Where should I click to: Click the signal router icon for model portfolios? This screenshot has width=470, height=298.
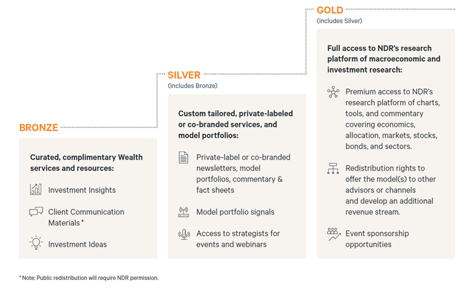[x=184, y=212]
